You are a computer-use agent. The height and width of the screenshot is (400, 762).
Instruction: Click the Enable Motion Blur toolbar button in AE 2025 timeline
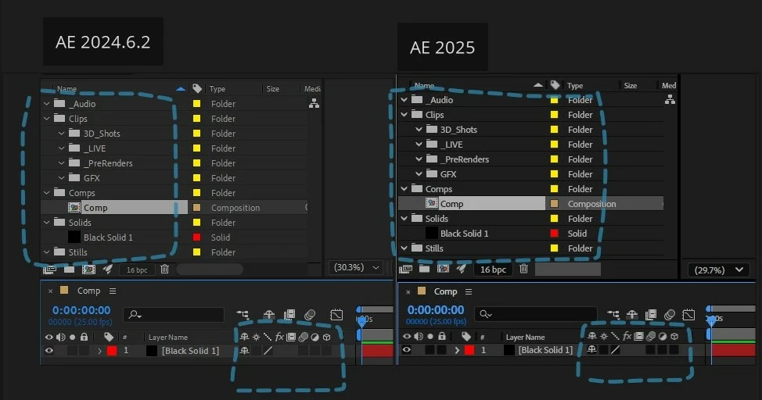(x=670, y=315)
